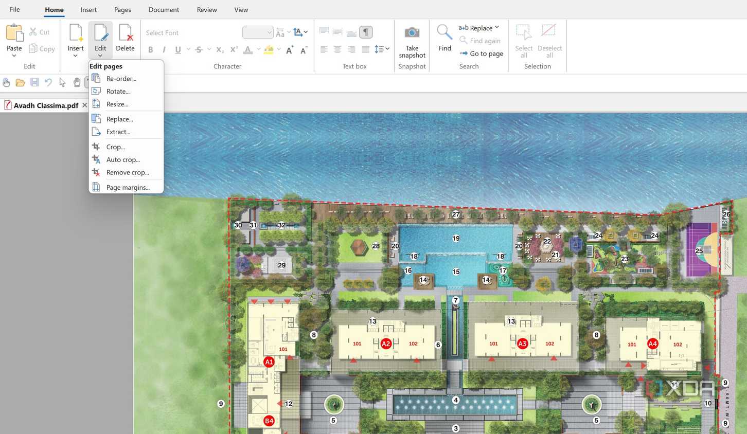Click the Paste clipboard icon
The width and height of the screenshot is (747, 434).
(14, 33)
